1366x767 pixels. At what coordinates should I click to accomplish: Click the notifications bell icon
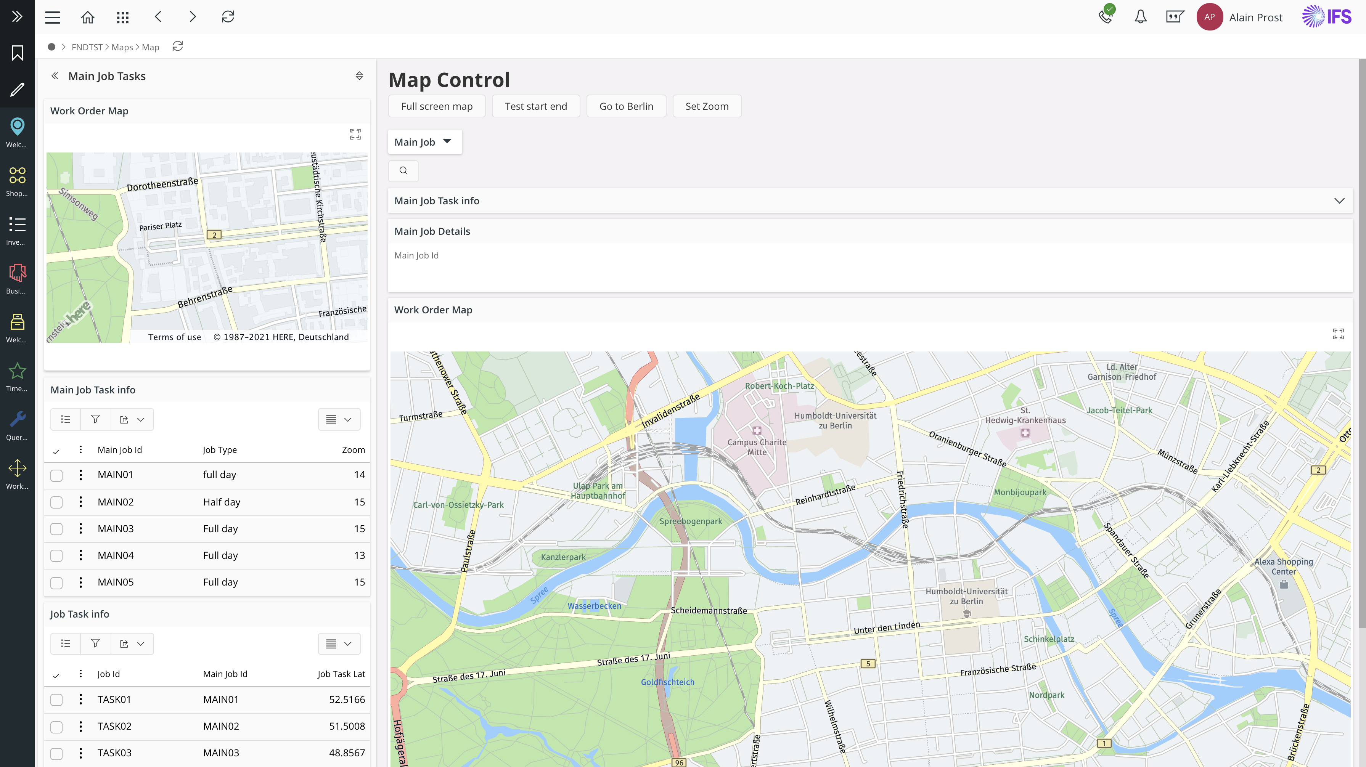[x=1140, y=17]
